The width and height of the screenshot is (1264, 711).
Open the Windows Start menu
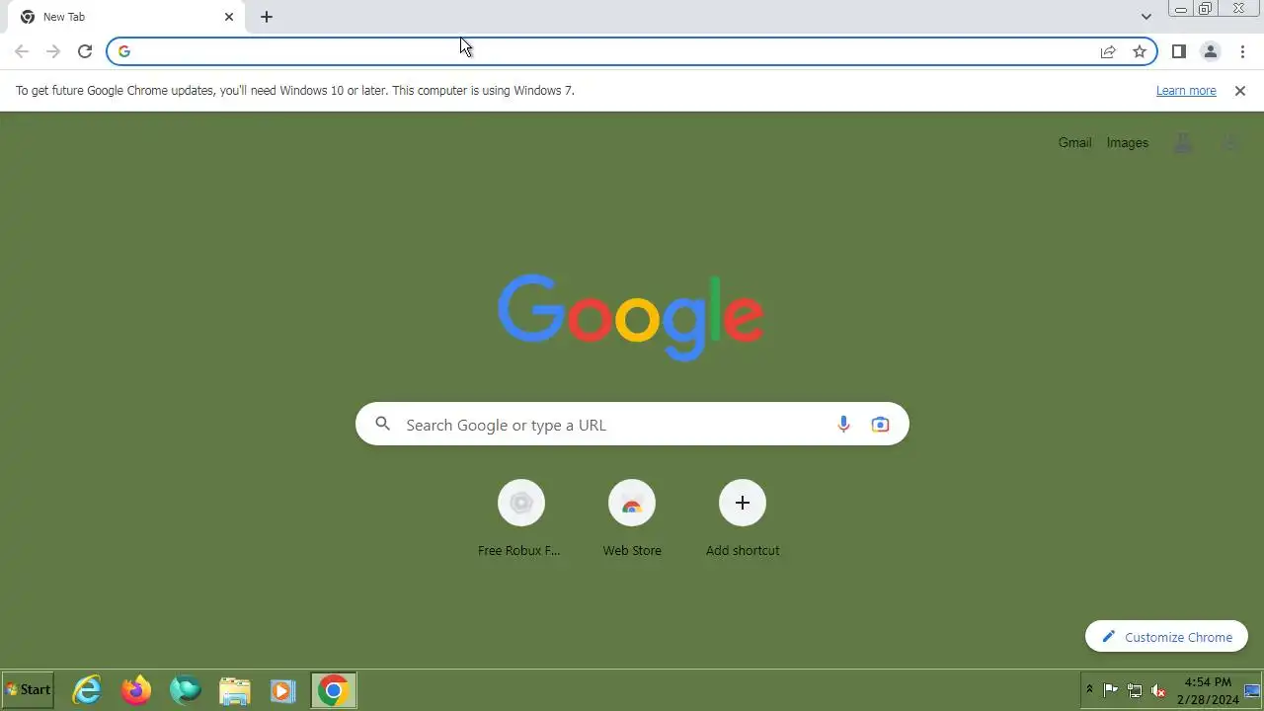tap(28, 690)
